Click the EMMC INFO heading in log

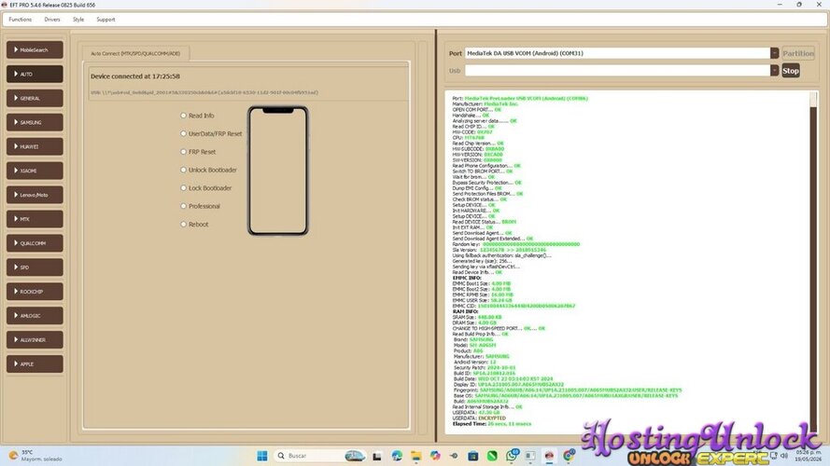coord(467,278)
